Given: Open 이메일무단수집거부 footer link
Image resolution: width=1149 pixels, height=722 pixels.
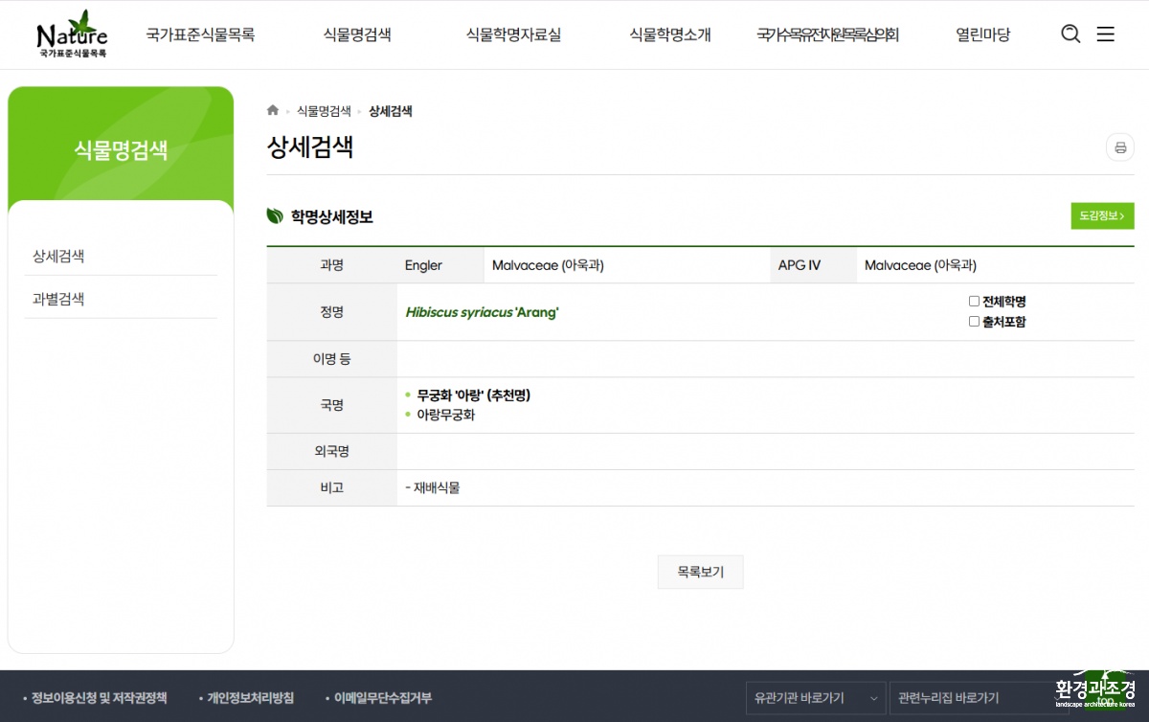Looking at the screenshot, I should point(383,698).
